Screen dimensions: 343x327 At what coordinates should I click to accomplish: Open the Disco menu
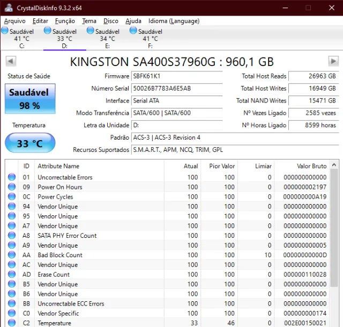(111, 21)
